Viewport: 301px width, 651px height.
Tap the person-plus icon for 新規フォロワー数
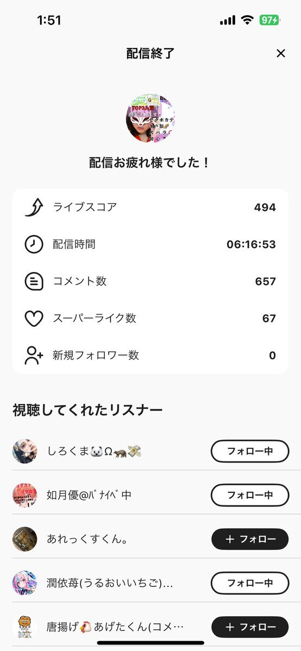pos(34,356)
